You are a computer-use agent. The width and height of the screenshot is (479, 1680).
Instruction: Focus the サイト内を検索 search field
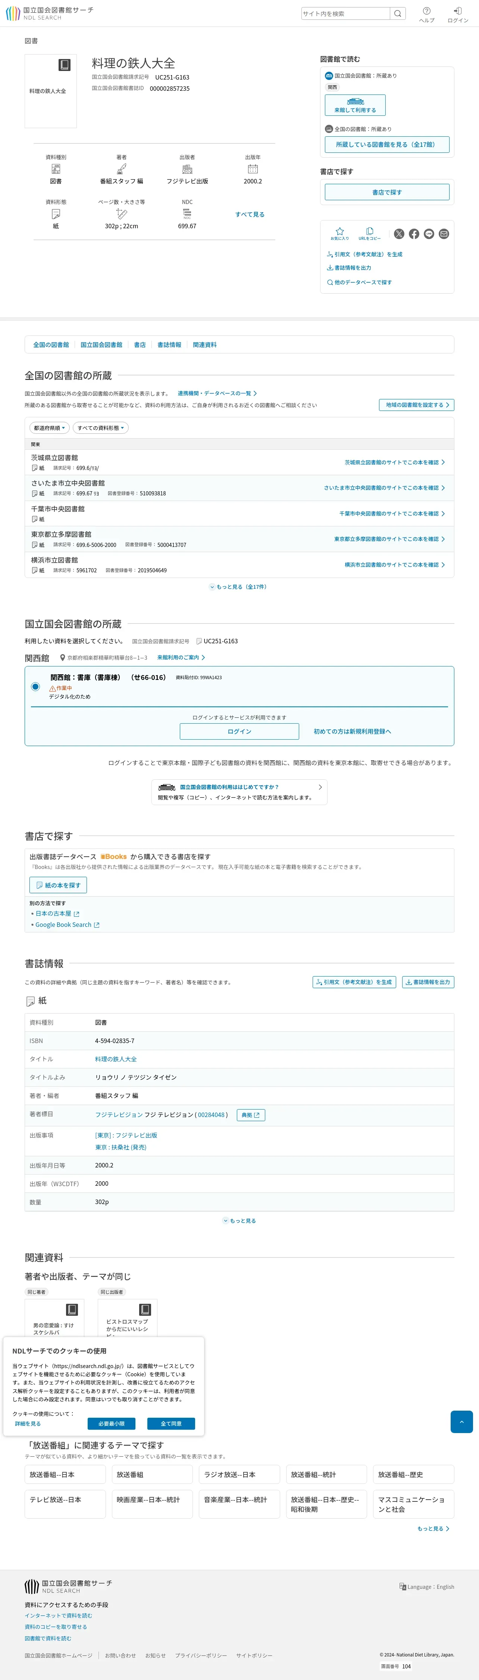(345, 14)
